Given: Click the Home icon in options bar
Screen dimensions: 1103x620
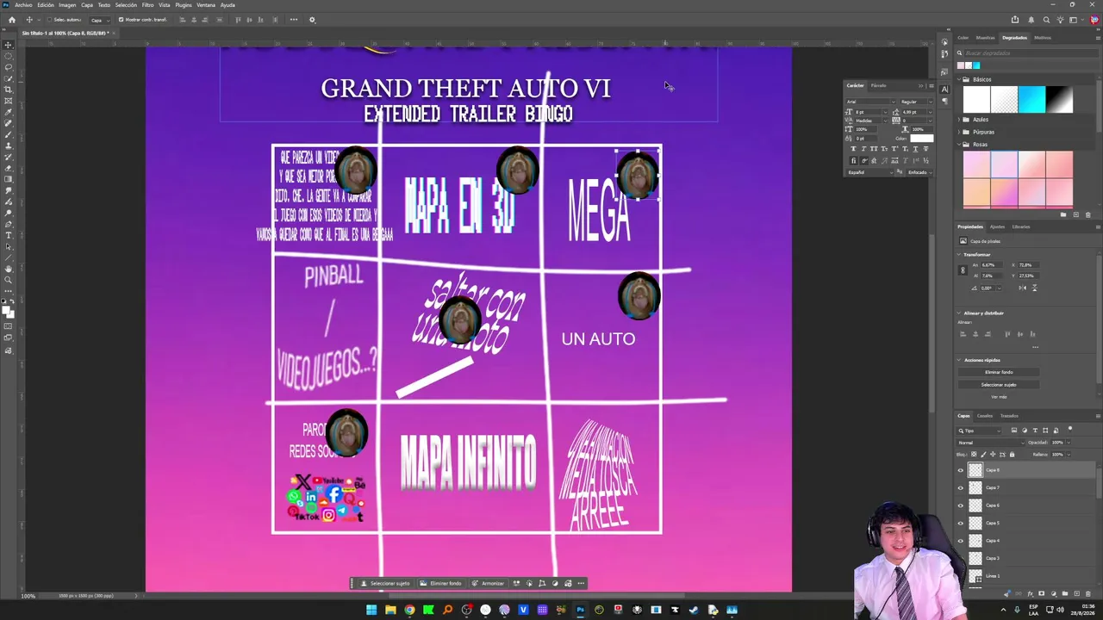Looking at the screenshot, I should click(11, 20).
